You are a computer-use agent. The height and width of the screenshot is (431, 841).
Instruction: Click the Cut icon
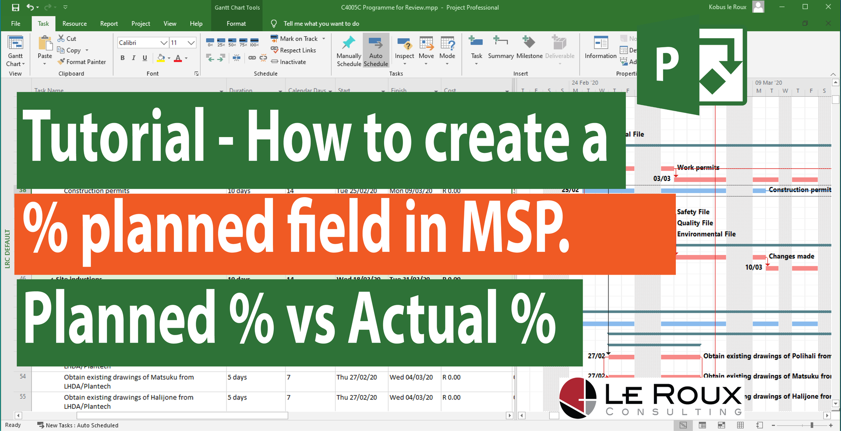[x=67, y=39]
